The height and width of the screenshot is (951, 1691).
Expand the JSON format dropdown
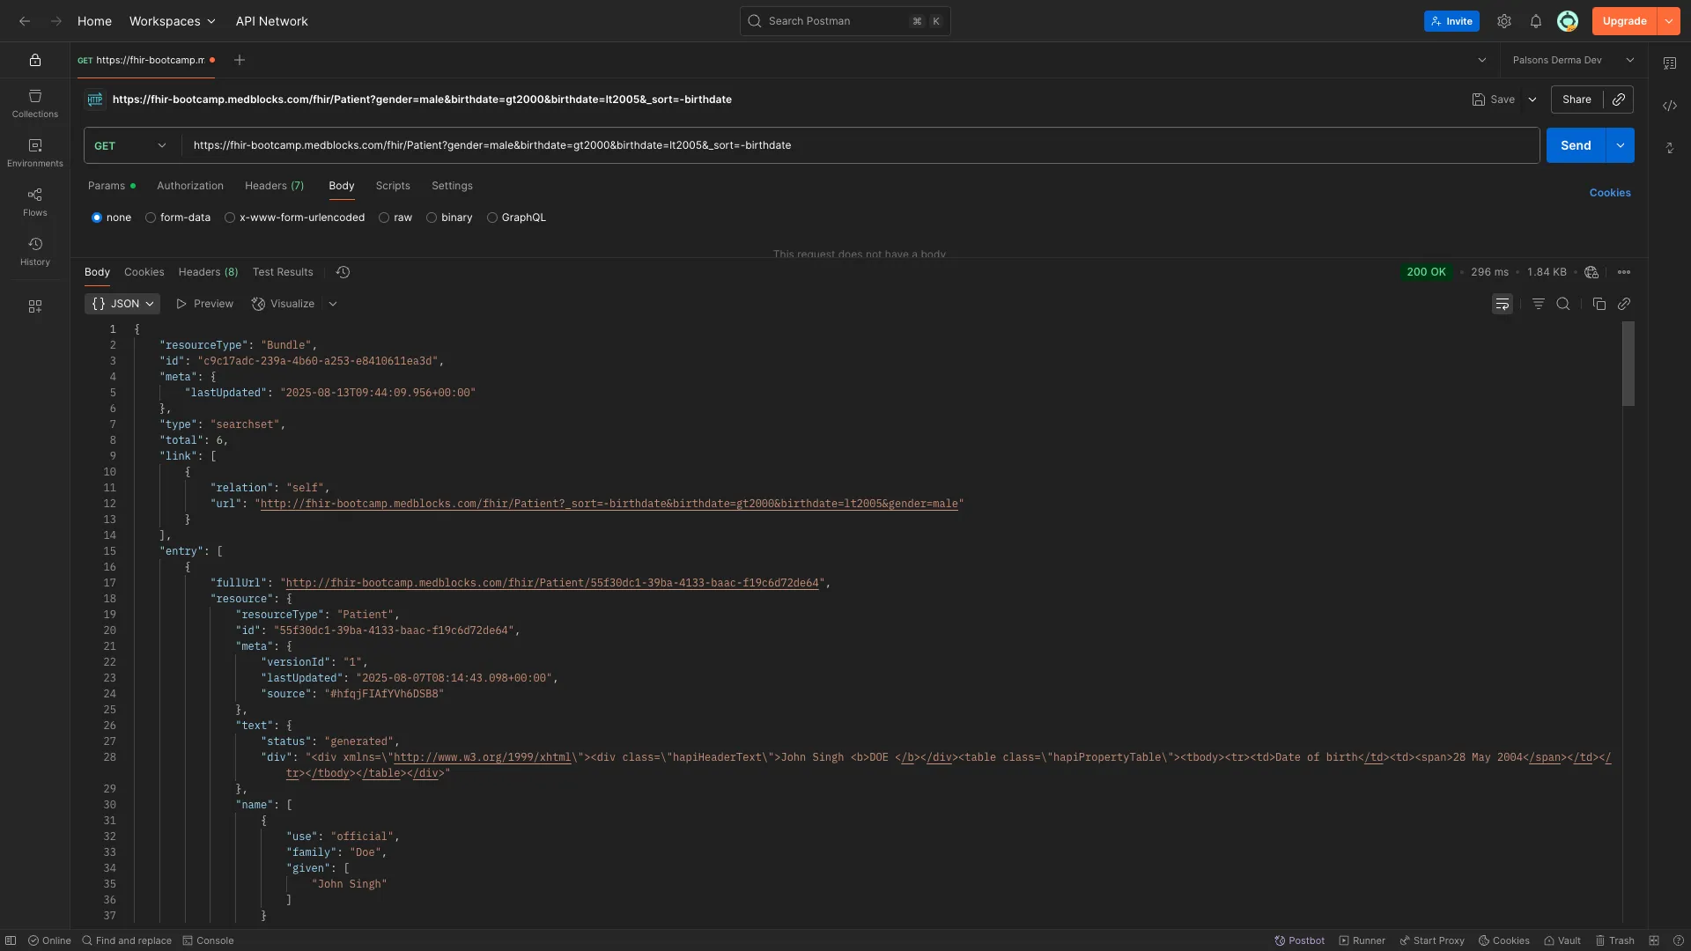[123, 304]
